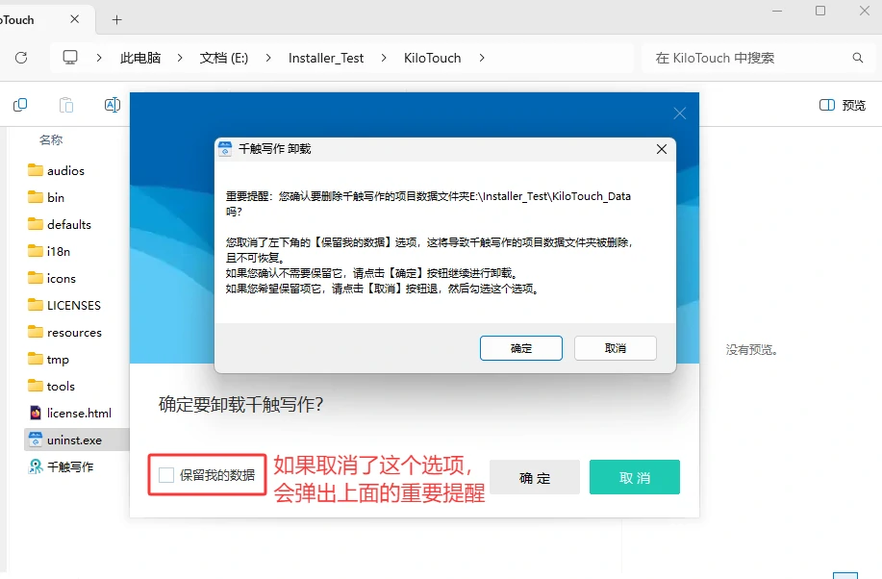This screenshot has height=579, width=882.
Task: Expand chevron after computer icon in breadcrumb
Action: pyautogui.click(x=99, y=58)
